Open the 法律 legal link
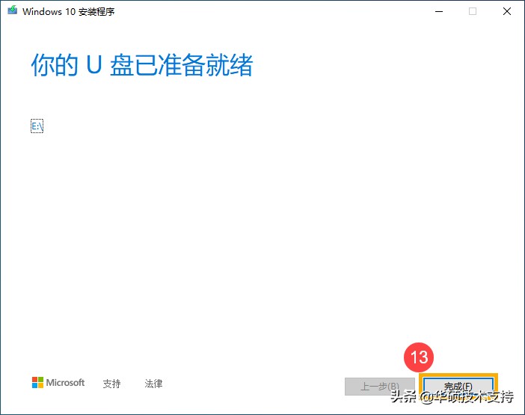This screenshot has height=415, width=525. tap(153, 384)
